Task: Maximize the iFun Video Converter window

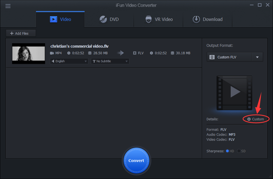Action: point(260,5)
